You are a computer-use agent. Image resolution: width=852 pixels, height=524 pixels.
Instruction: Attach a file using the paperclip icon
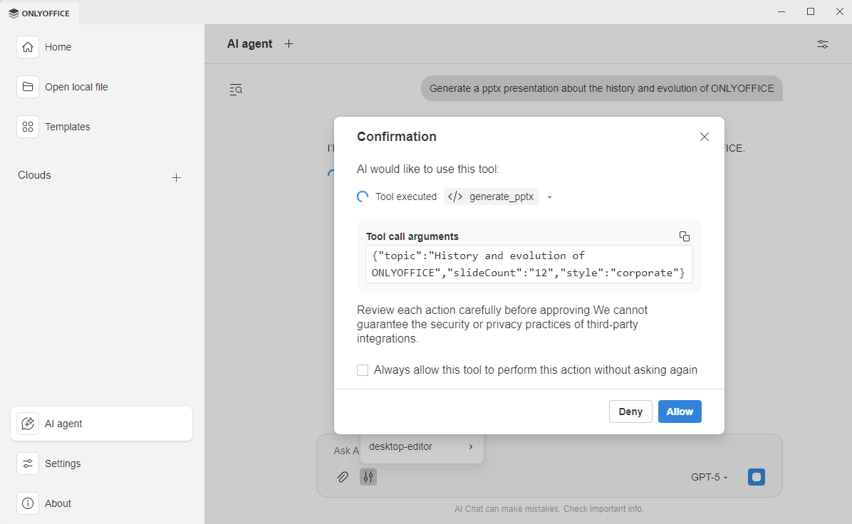point(343,477)
